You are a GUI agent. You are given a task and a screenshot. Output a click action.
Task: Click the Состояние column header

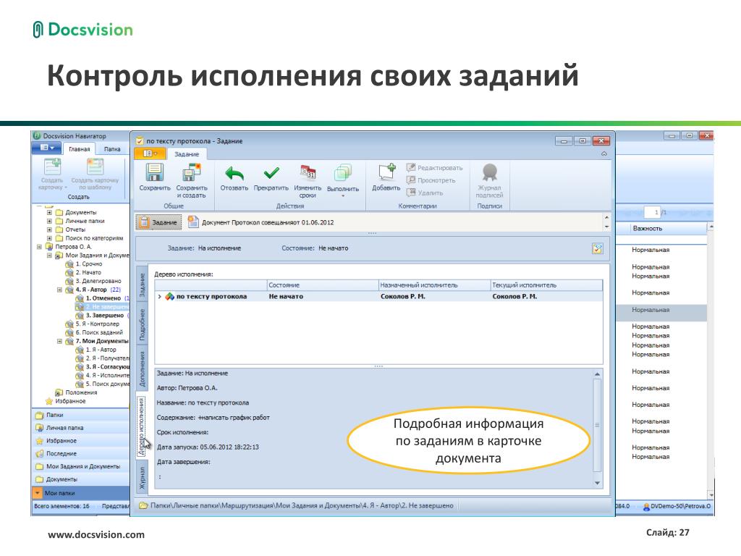pos(323,285)
